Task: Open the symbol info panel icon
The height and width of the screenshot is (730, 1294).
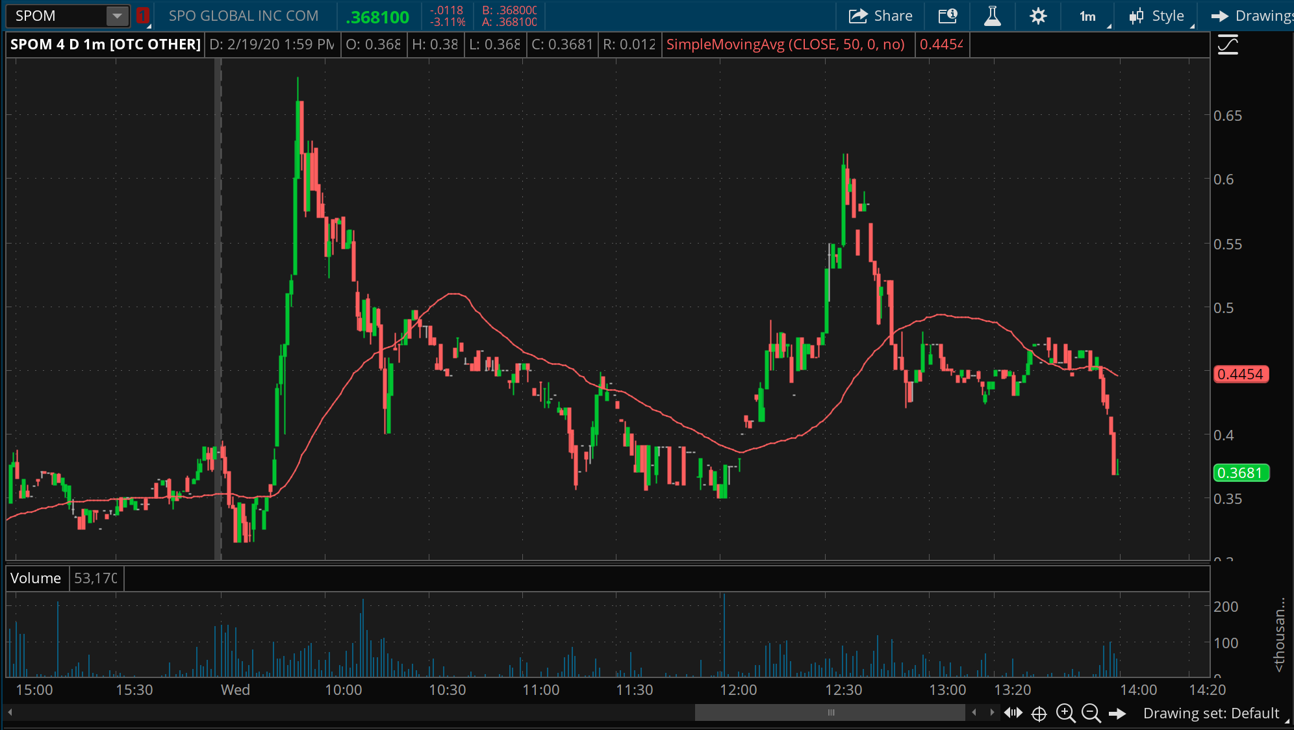Action: (948, 16)
